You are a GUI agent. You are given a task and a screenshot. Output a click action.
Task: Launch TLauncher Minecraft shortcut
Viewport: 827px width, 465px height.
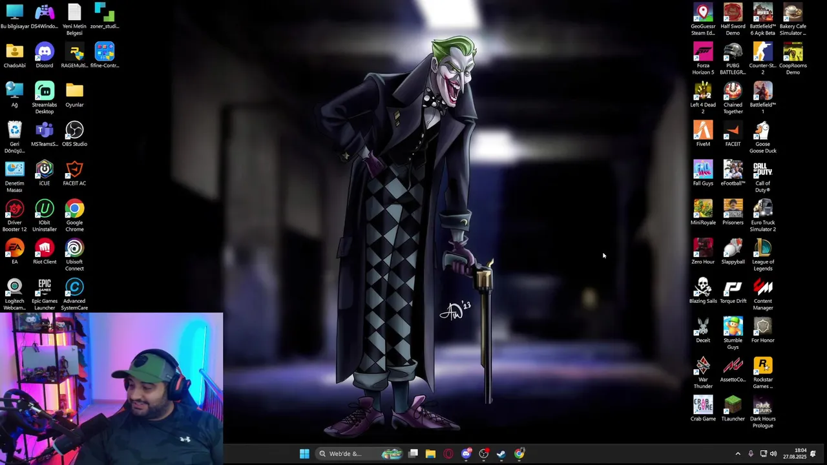click(733, 409)
